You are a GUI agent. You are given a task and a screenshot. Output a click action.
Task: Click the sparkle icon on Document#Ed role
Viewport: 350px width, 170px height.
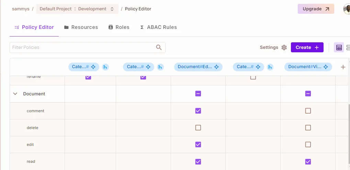click(216, 67)
